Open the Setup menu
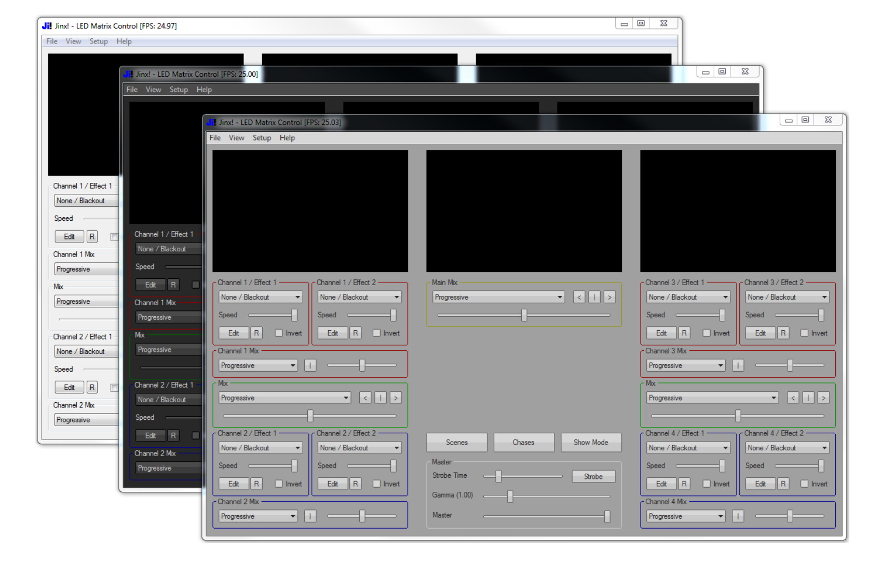 click(262, 138)
